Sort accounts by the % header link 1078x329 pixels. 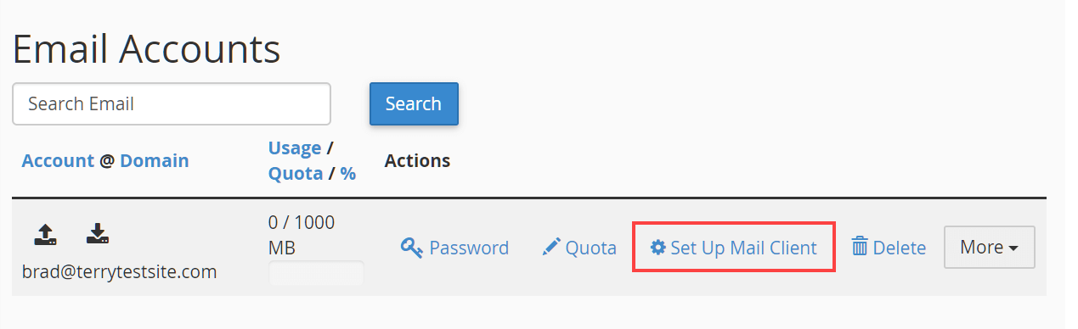tap(348, 173)
